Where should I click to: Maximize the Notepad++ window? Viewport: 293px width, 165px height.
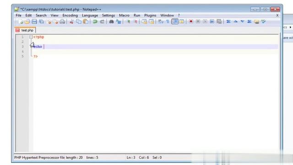pyautogui.click(x=265, y=9)
